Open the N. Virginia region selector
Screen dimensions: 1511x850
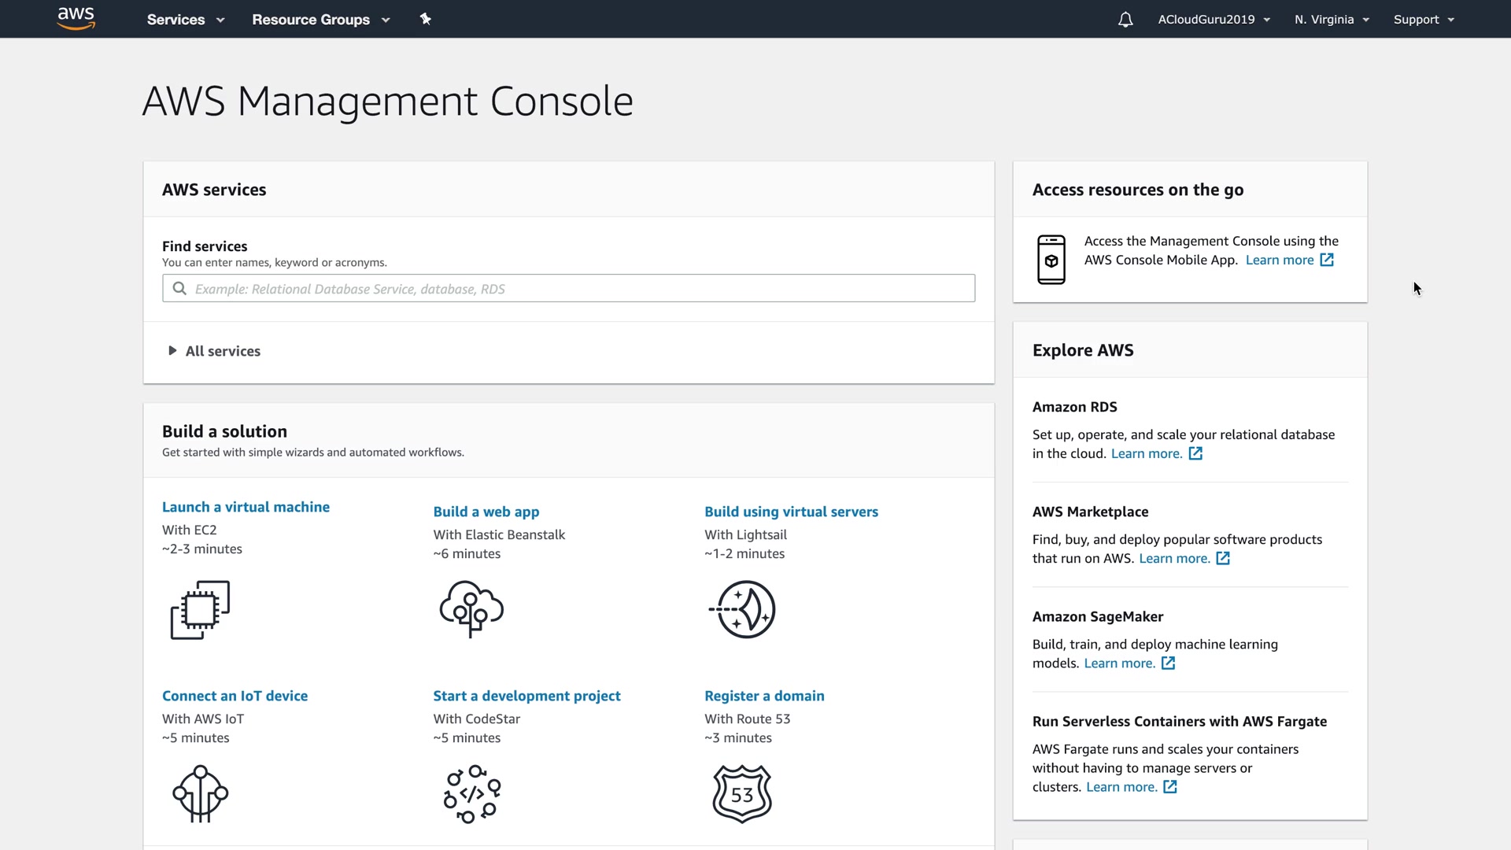(x=1332, y=20)
